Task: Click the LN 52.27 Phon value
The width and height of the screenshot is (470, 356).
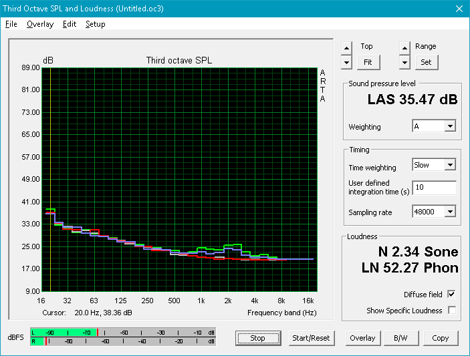Action: coord(410,268)
